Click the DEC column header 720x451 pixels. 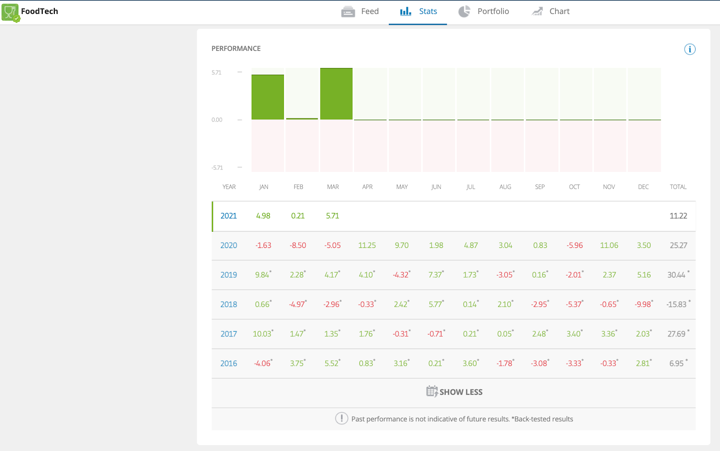pos(643,187)
